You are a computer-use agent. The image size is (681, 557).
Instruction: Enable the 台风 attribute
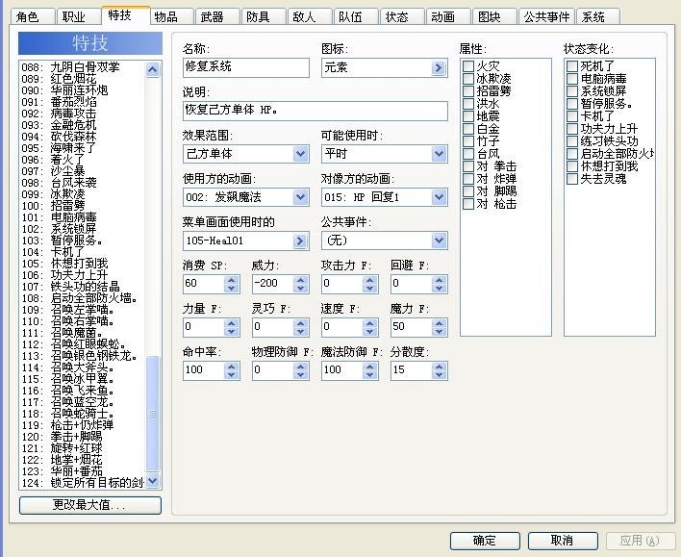click(x=468, y=154)
